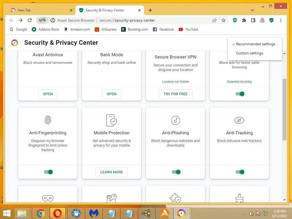Click the scrollbar down arrow

284,200
